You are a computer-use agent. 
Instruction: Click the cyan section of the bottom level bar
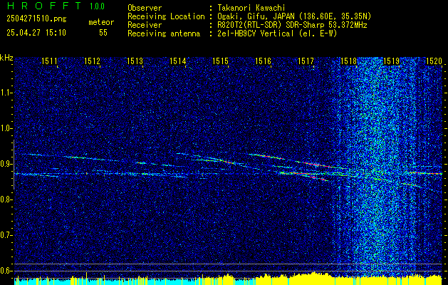(x=105, y=281)
